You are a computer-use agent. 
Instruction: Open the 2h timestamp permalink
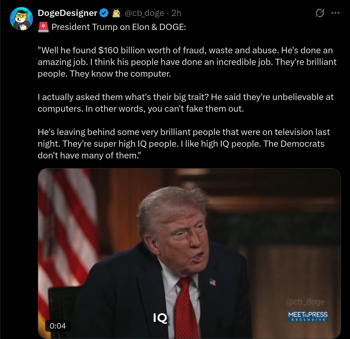coord(176,13)
